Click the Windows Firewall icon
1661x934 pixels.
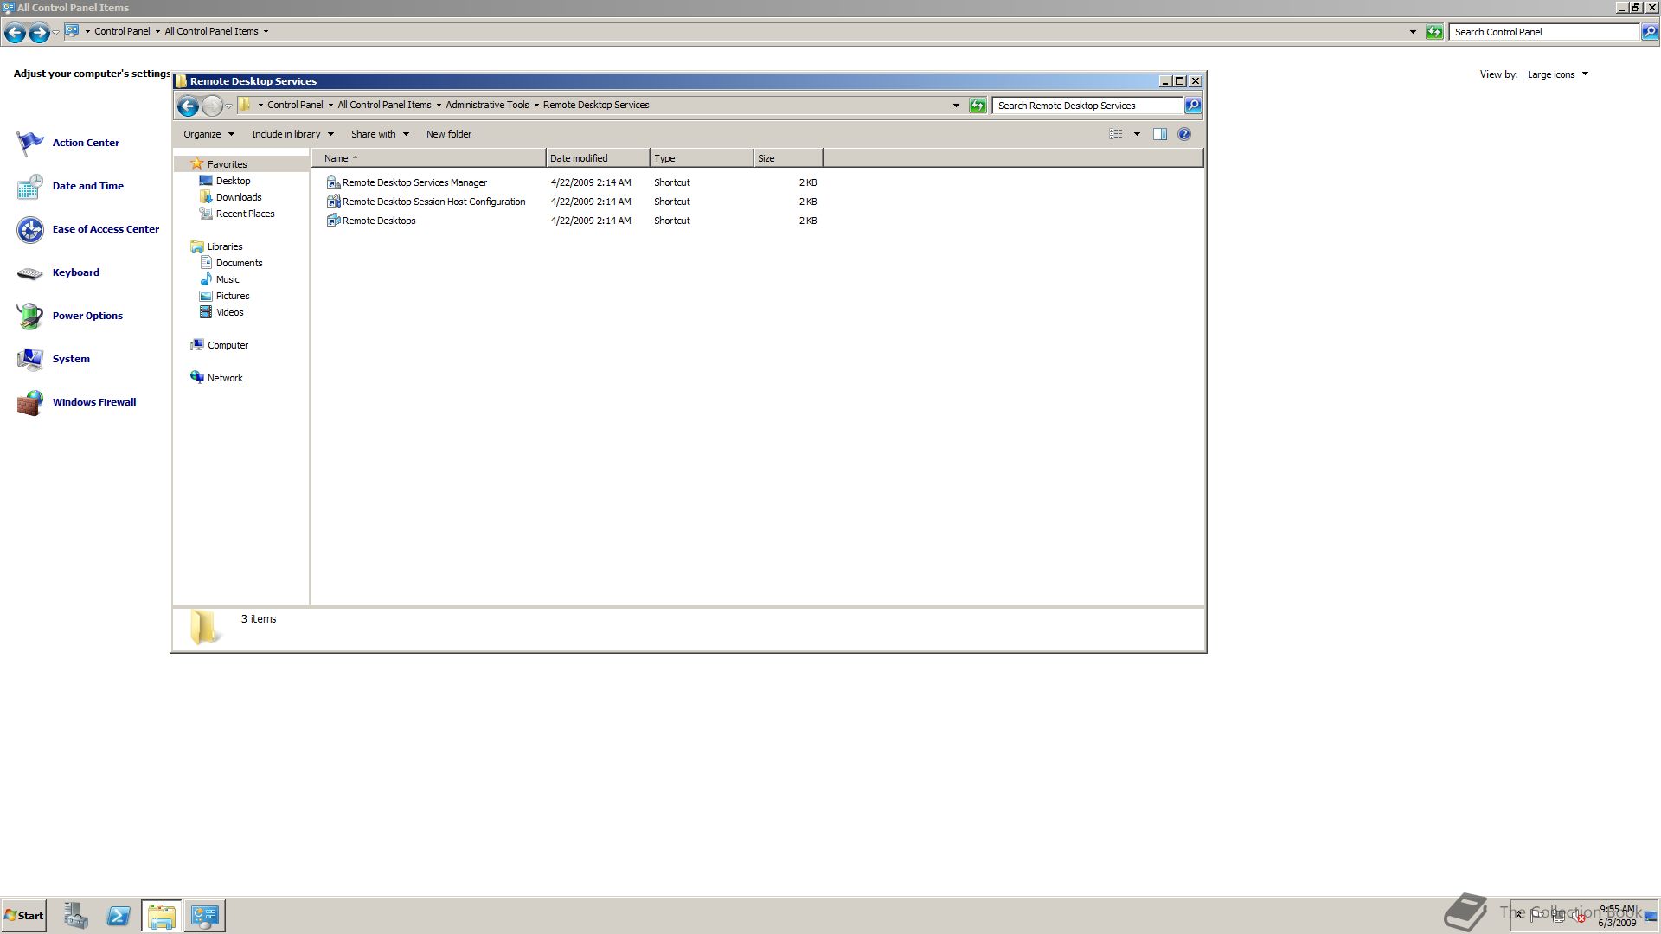tap(30, 402)
